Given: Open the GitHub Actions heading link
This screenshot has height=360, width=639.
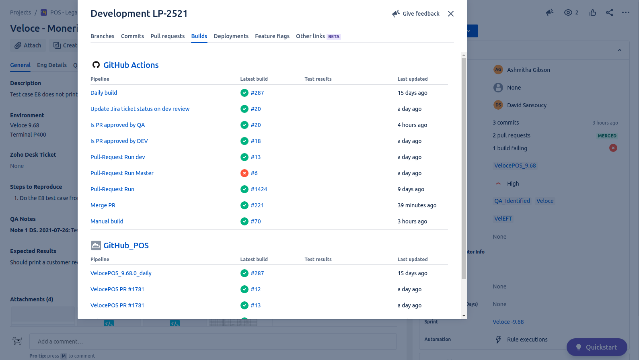Looking at the screenshot, I should click(x=131, y=65).
